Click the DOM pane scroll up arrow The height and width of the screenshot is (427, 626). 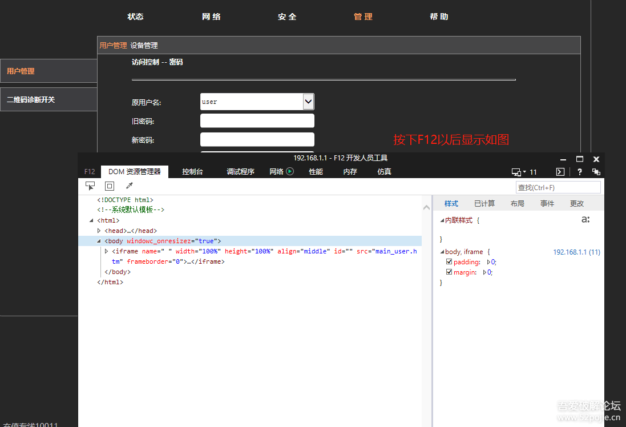[426, 207]
